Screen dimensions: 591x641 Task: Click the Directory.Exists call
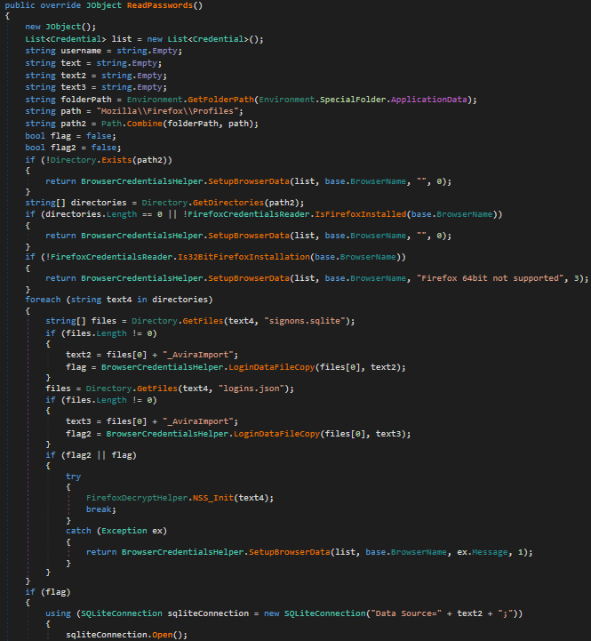point(91,160)
